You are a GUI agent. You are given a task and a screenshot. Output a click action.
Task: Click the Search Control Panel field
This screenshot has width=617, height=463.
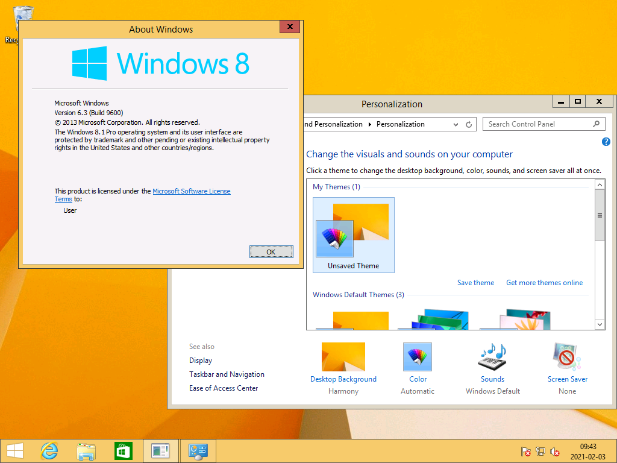(538, 124)
